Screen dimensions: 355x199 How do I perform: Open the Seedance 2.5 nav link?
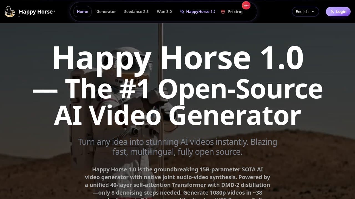pyautogui.click(x=136, y=12)
